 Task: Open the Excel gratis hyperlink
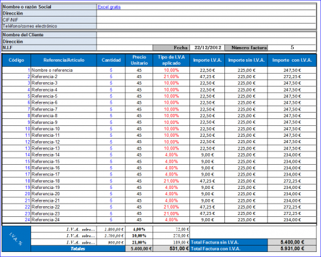[x=109, y=7]
